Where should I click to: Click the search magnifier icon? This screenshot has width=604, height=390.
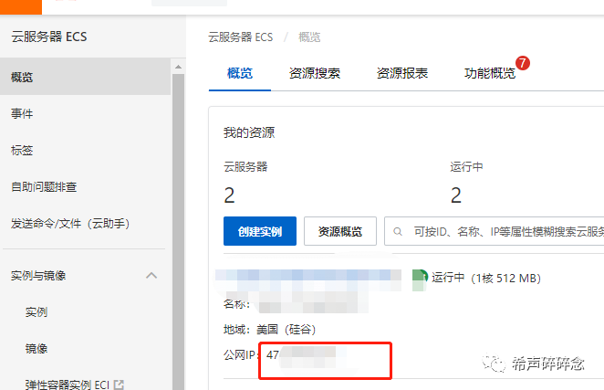coord(398,231)
